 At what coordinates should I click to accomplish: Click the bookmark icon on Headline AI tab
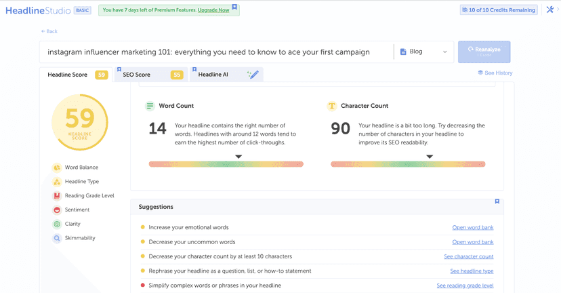[194, 69]
